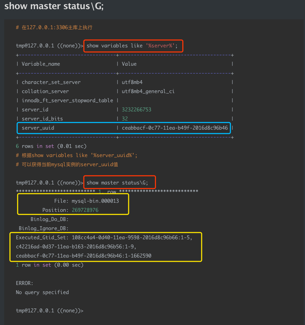Click the Position value 269728976
The width and height of the screenshot is (305, 325).
85,210
